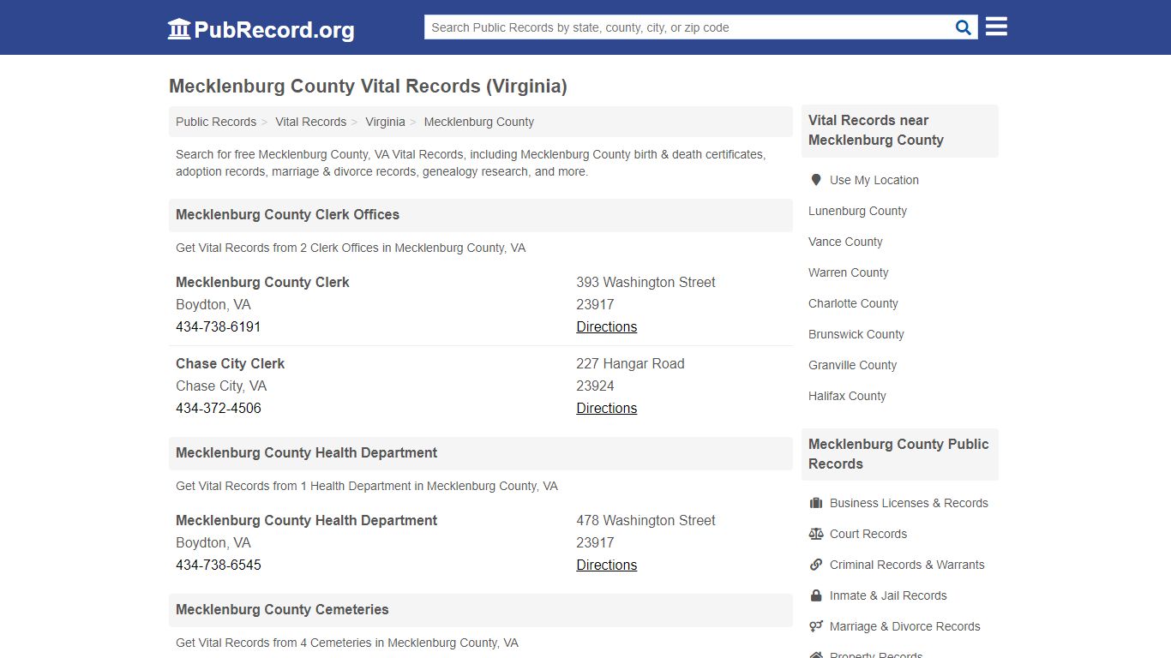Click Vital Records near Mecklenburg County heading
Screen dimensions: 1171x658
pos(876,130)
